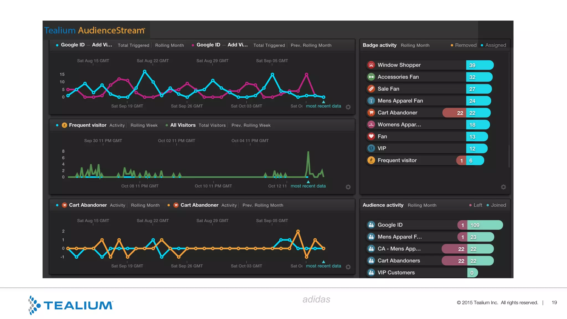Image resolution: width=567 pixels, height=319 pixels.
Task: Click the VIP badge icon
Action: (371, 148)
